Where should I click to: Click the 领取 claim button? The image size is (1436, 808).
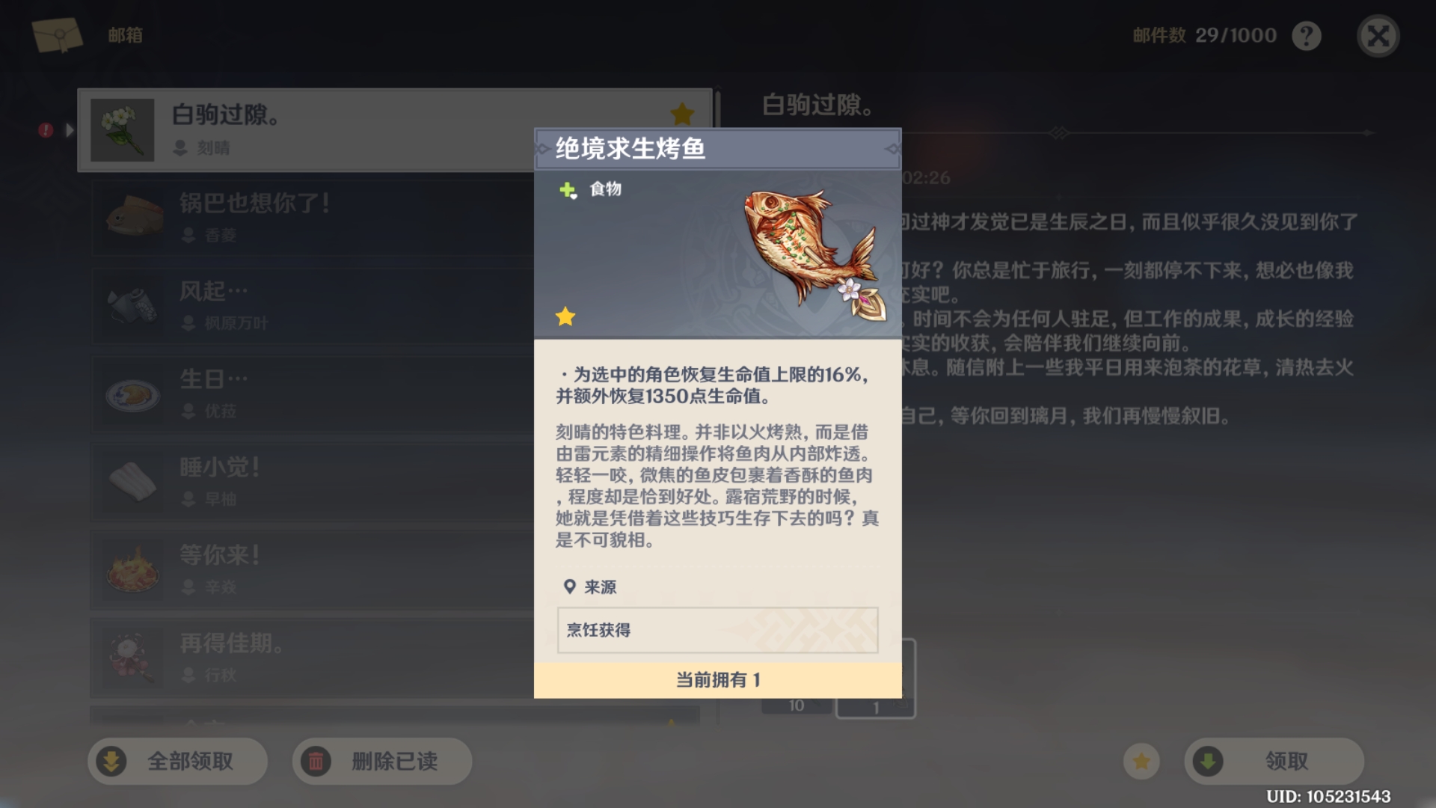(1274, 762)
